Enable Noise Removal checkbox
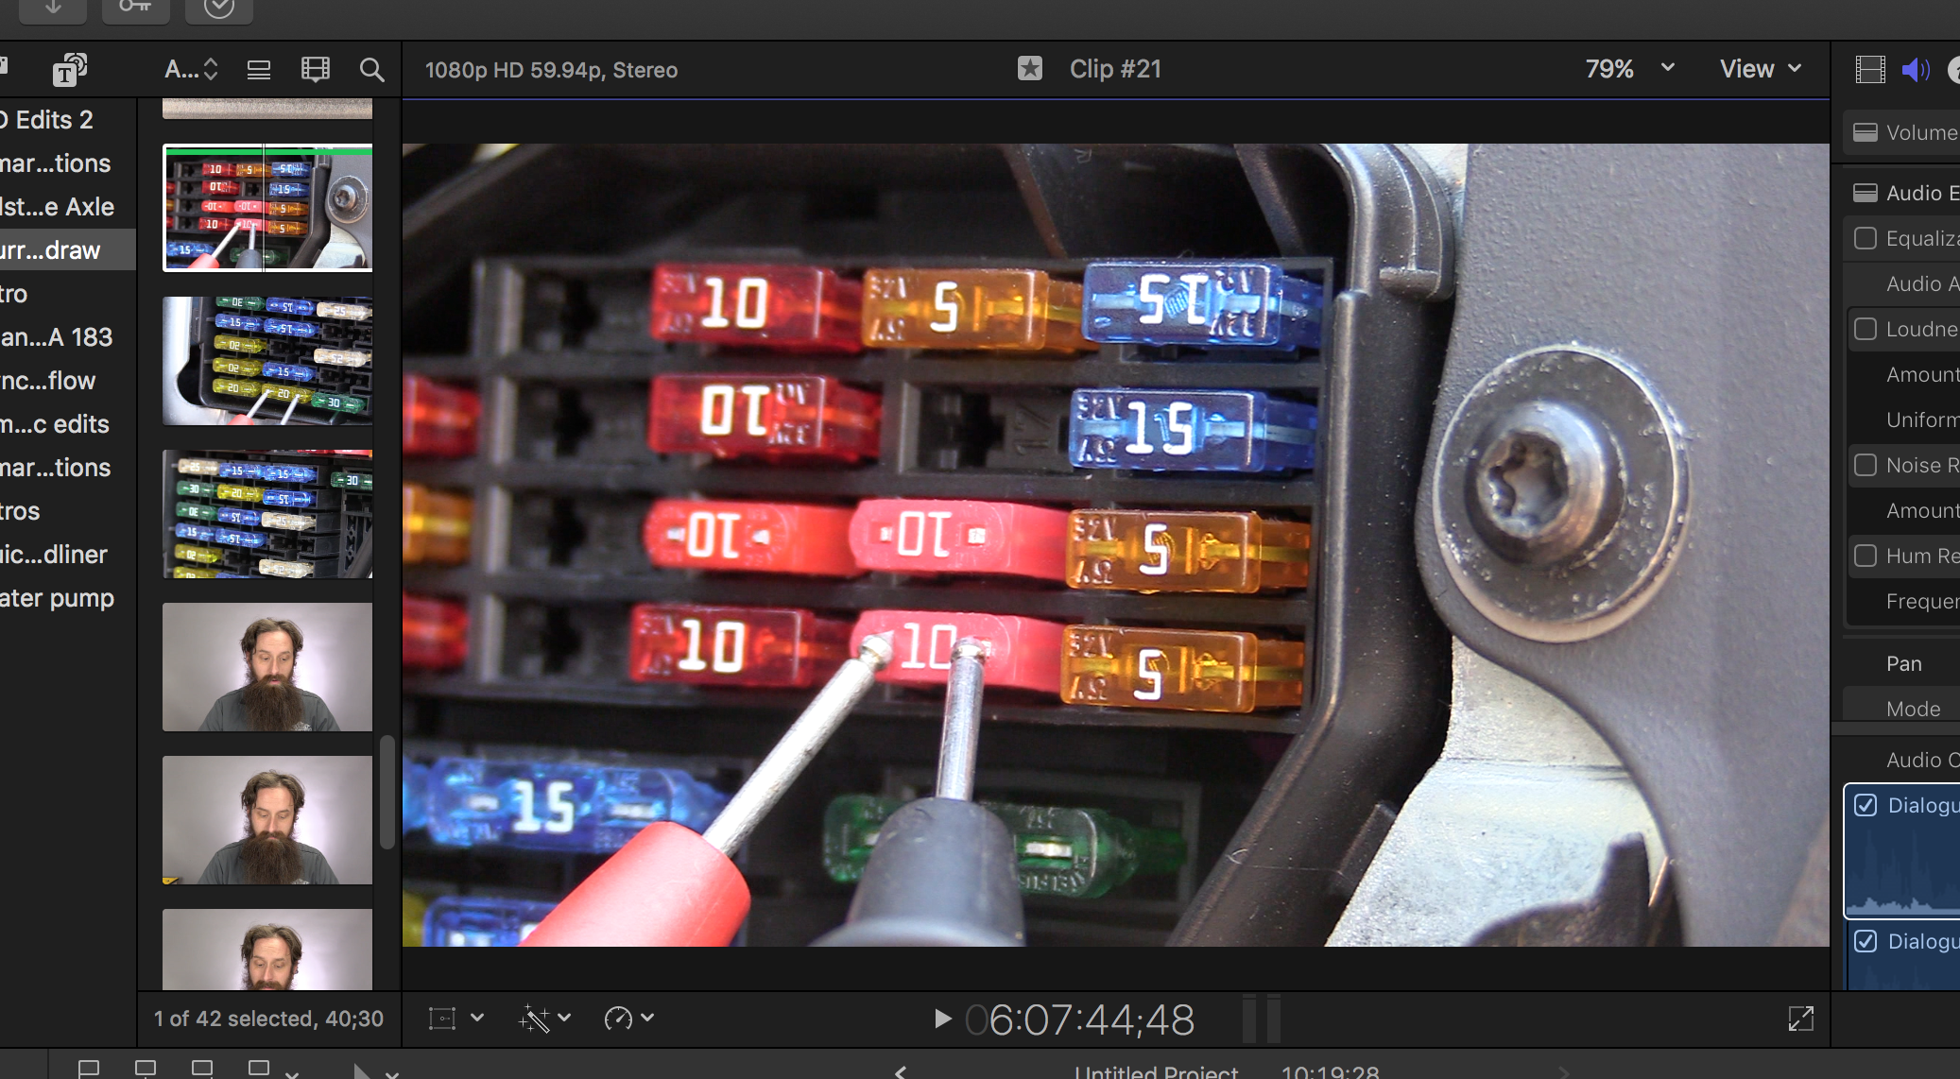This screenshot has height=1079, width=1960. 1865,465
